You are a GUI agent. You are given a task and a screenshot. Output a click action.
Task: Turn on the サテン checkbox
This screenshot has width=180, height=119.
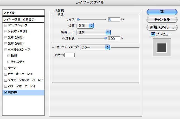tap(6, 68)
